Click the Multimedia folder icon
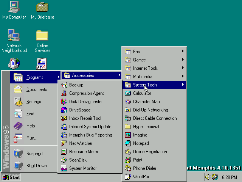242x182 pixels. pos(128,77)
